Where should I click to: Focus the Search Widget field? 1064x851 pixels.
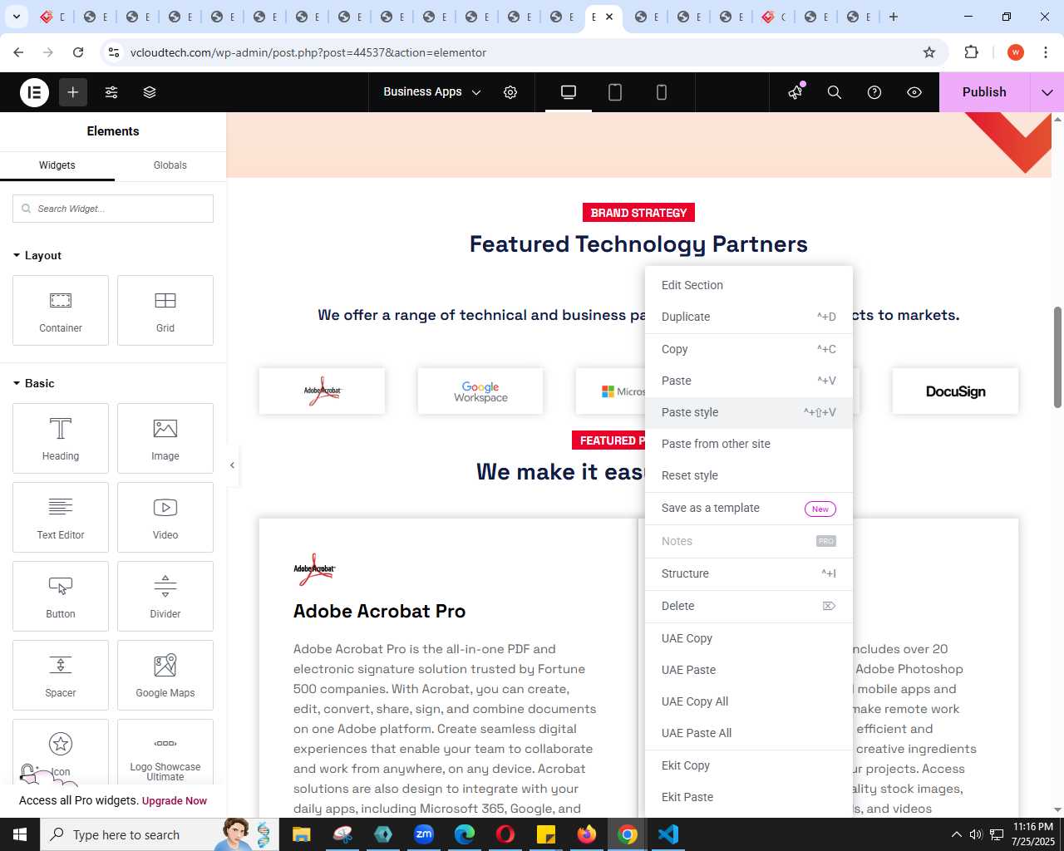pyautogui.click(x=113, y=209)
